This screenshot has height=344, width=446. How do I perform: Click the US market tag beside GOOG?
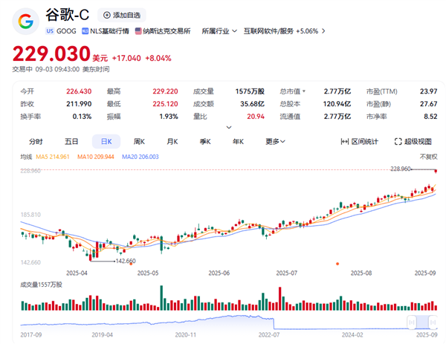pyautogui.click(x=51, y=31)
